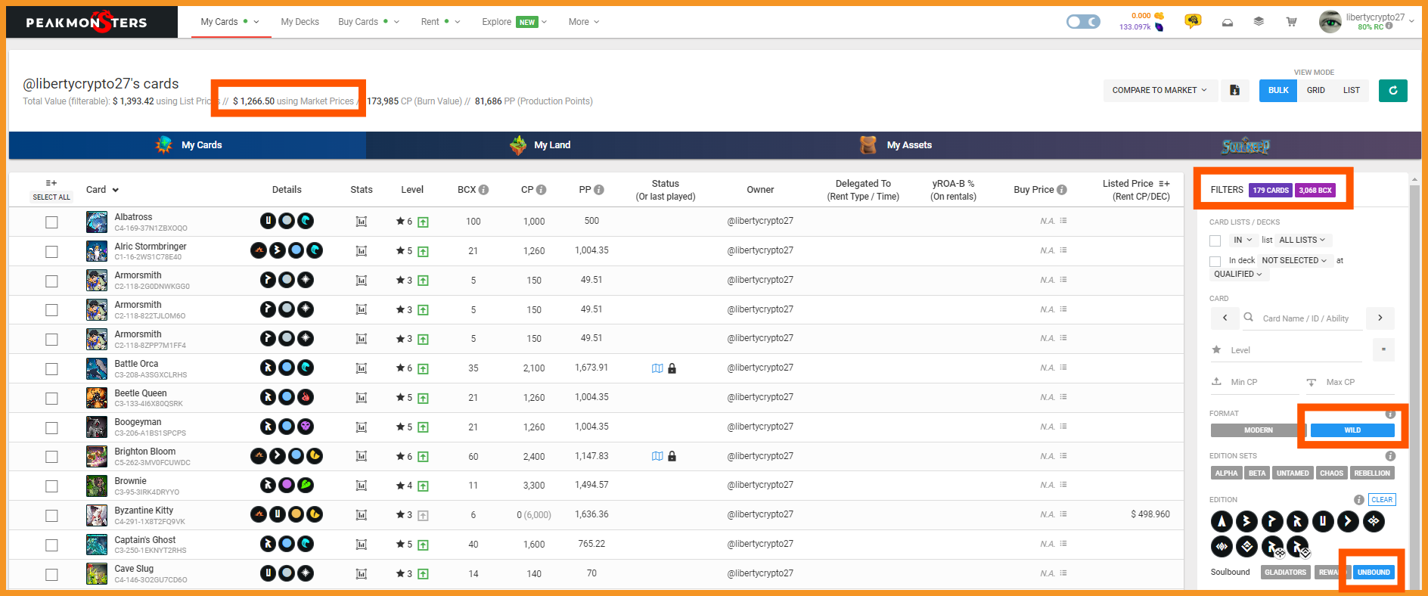Expand the libertycrypto27 account menu

tap(1411, 21)
